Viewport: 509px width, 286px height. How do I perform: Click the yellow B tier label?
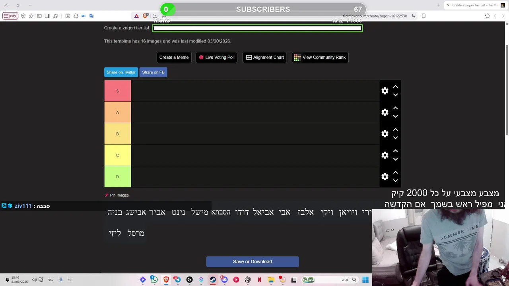pos(117,134)
